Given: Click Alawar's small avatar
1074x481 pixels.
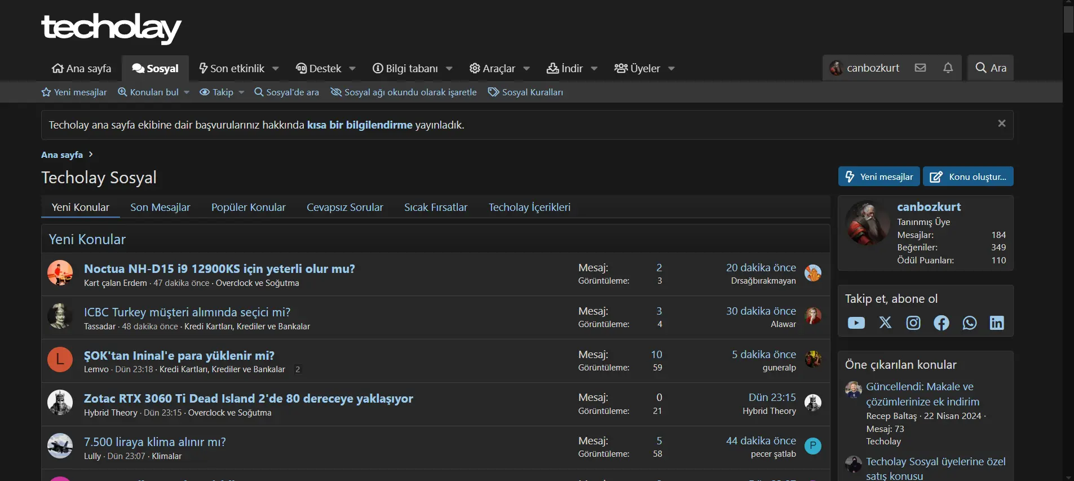Looking at the screenshot, I should pos(813,316).
